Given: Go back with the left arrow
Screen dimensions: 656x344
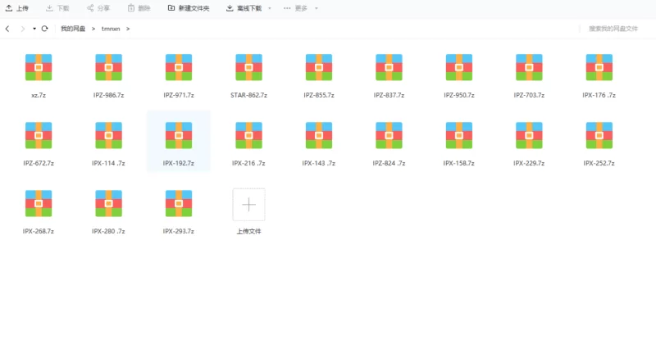Looking at the screenshot, I should [7, 29].
